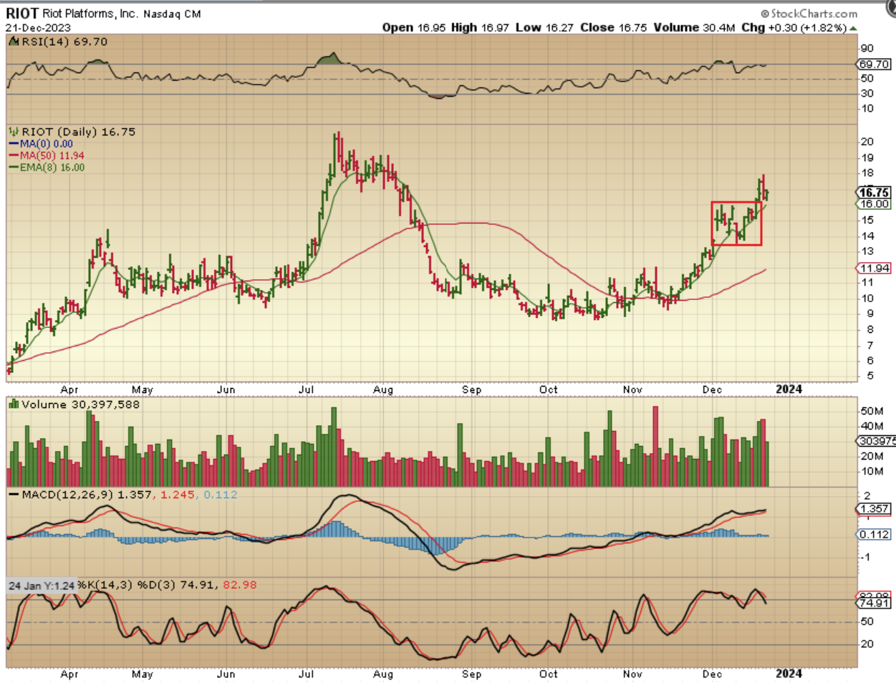Click the 69.70 tag on the RSI axis
Viewport: 896px width, 683px height.
pos(874,64)
